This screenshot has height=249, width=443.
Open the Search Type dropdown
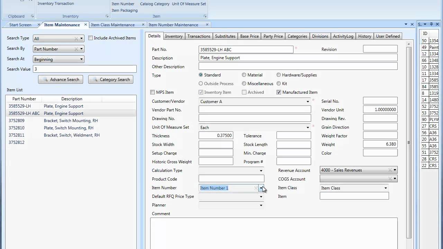click(x=81, y=39)
